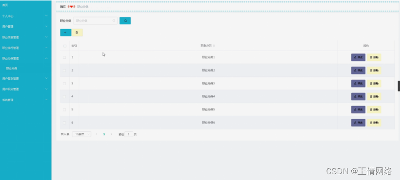This screenshot has height=180, width=400.
Task: Check the checkbox for row 2
Action: click(64, 71)
